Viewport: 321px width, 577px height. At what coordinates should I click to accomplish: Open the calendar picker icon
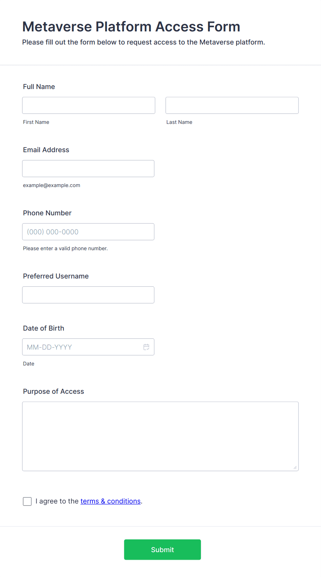coord(146,347)
